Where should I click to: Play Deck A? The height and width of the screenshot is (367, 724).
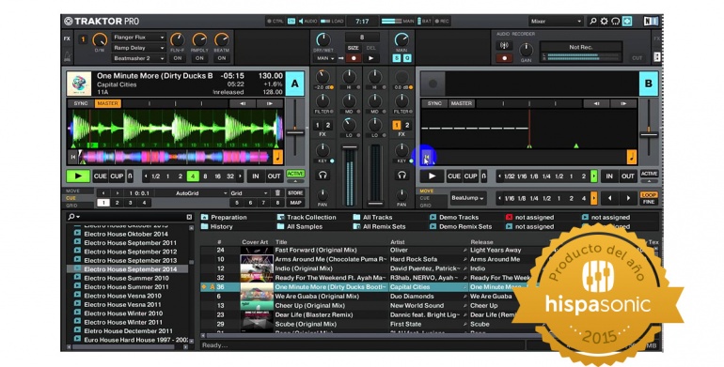tap(78, 176)
